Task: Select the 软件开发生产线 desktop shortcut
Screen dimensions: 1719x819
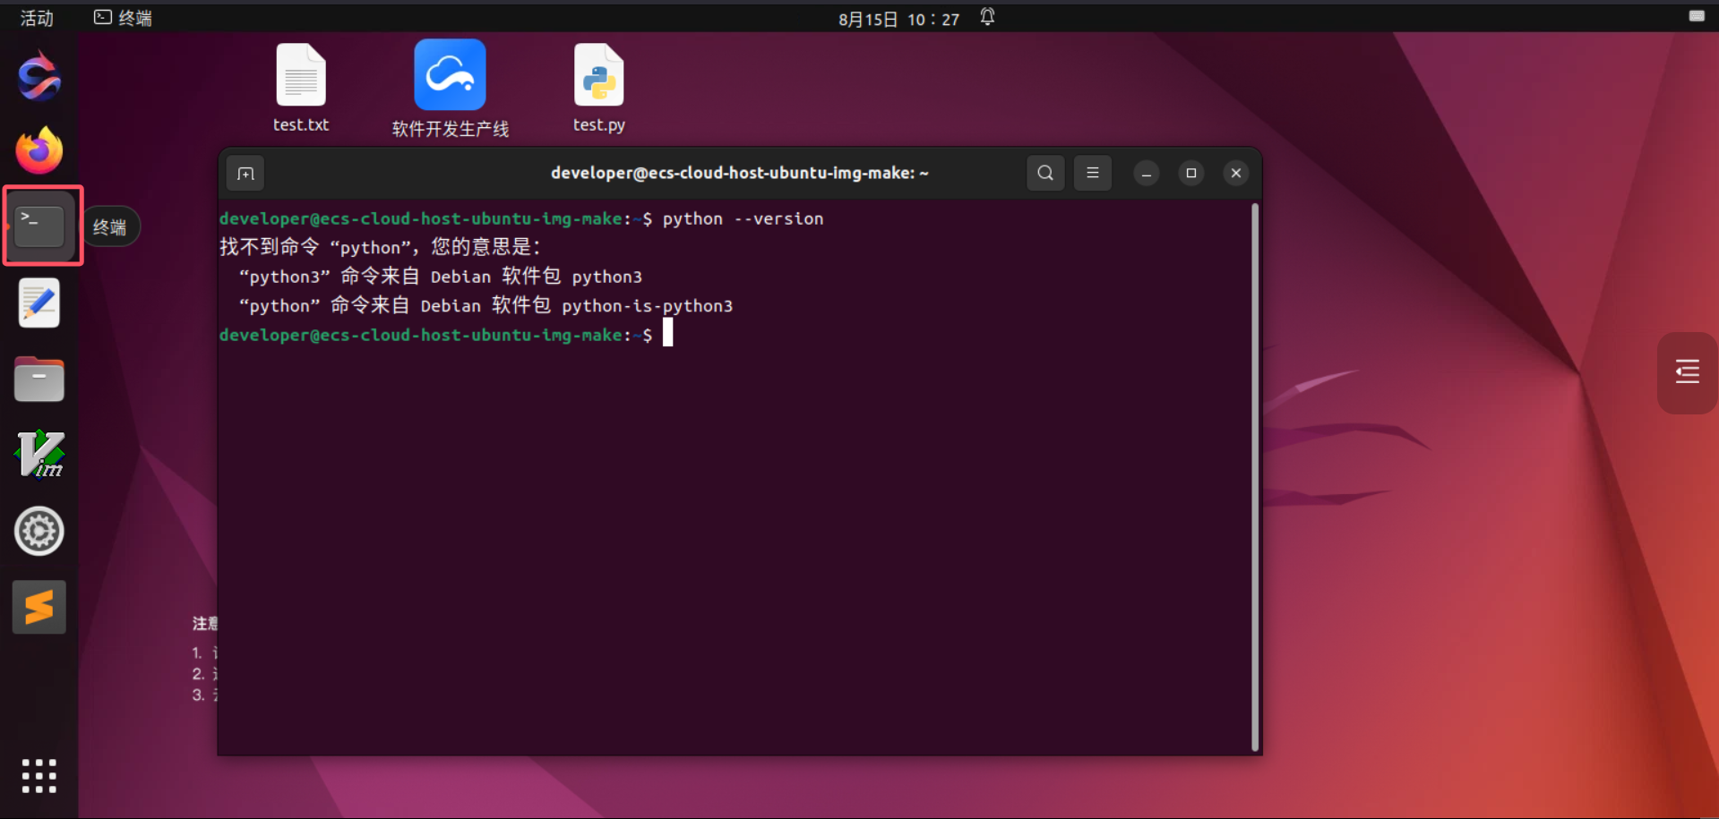Action: (450, 89)
